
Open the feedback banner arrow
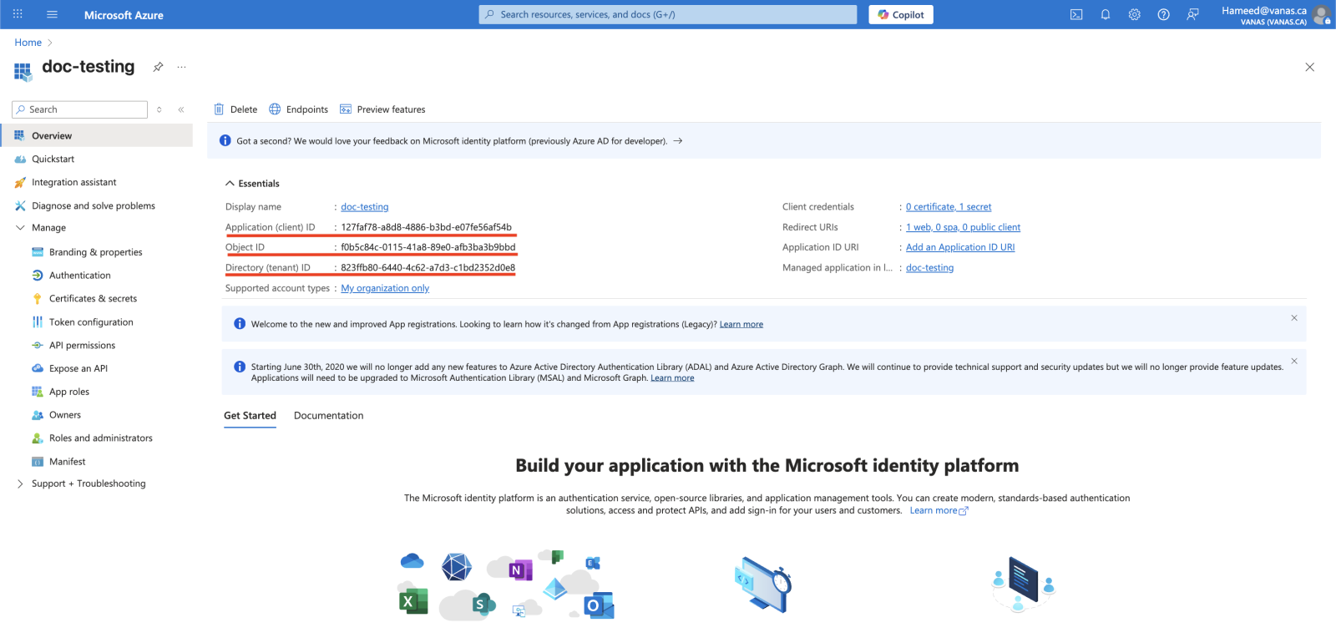(x=678, y=141)
